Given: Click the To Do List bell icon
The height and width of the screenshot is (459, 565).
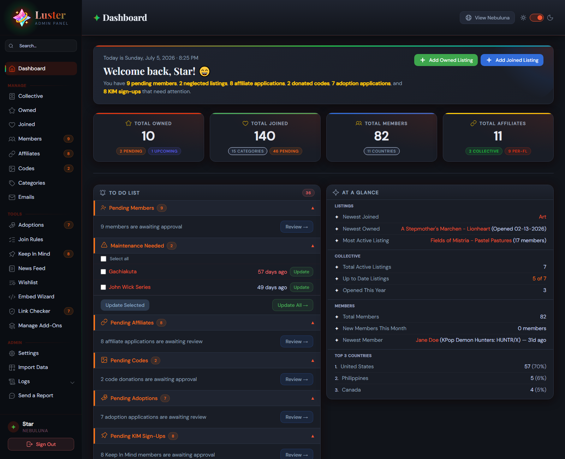Looking at the screenshot, I should (x=103, y=193).
